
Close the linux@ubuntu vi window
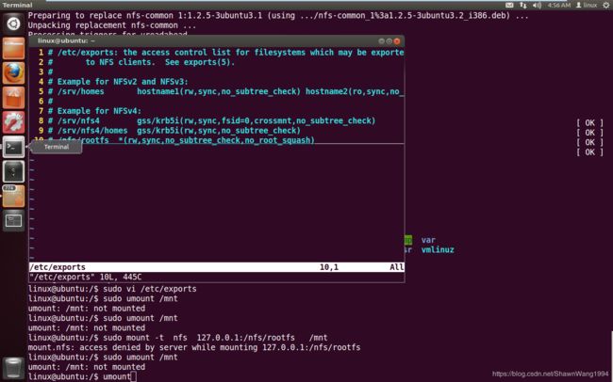point(397,41)
